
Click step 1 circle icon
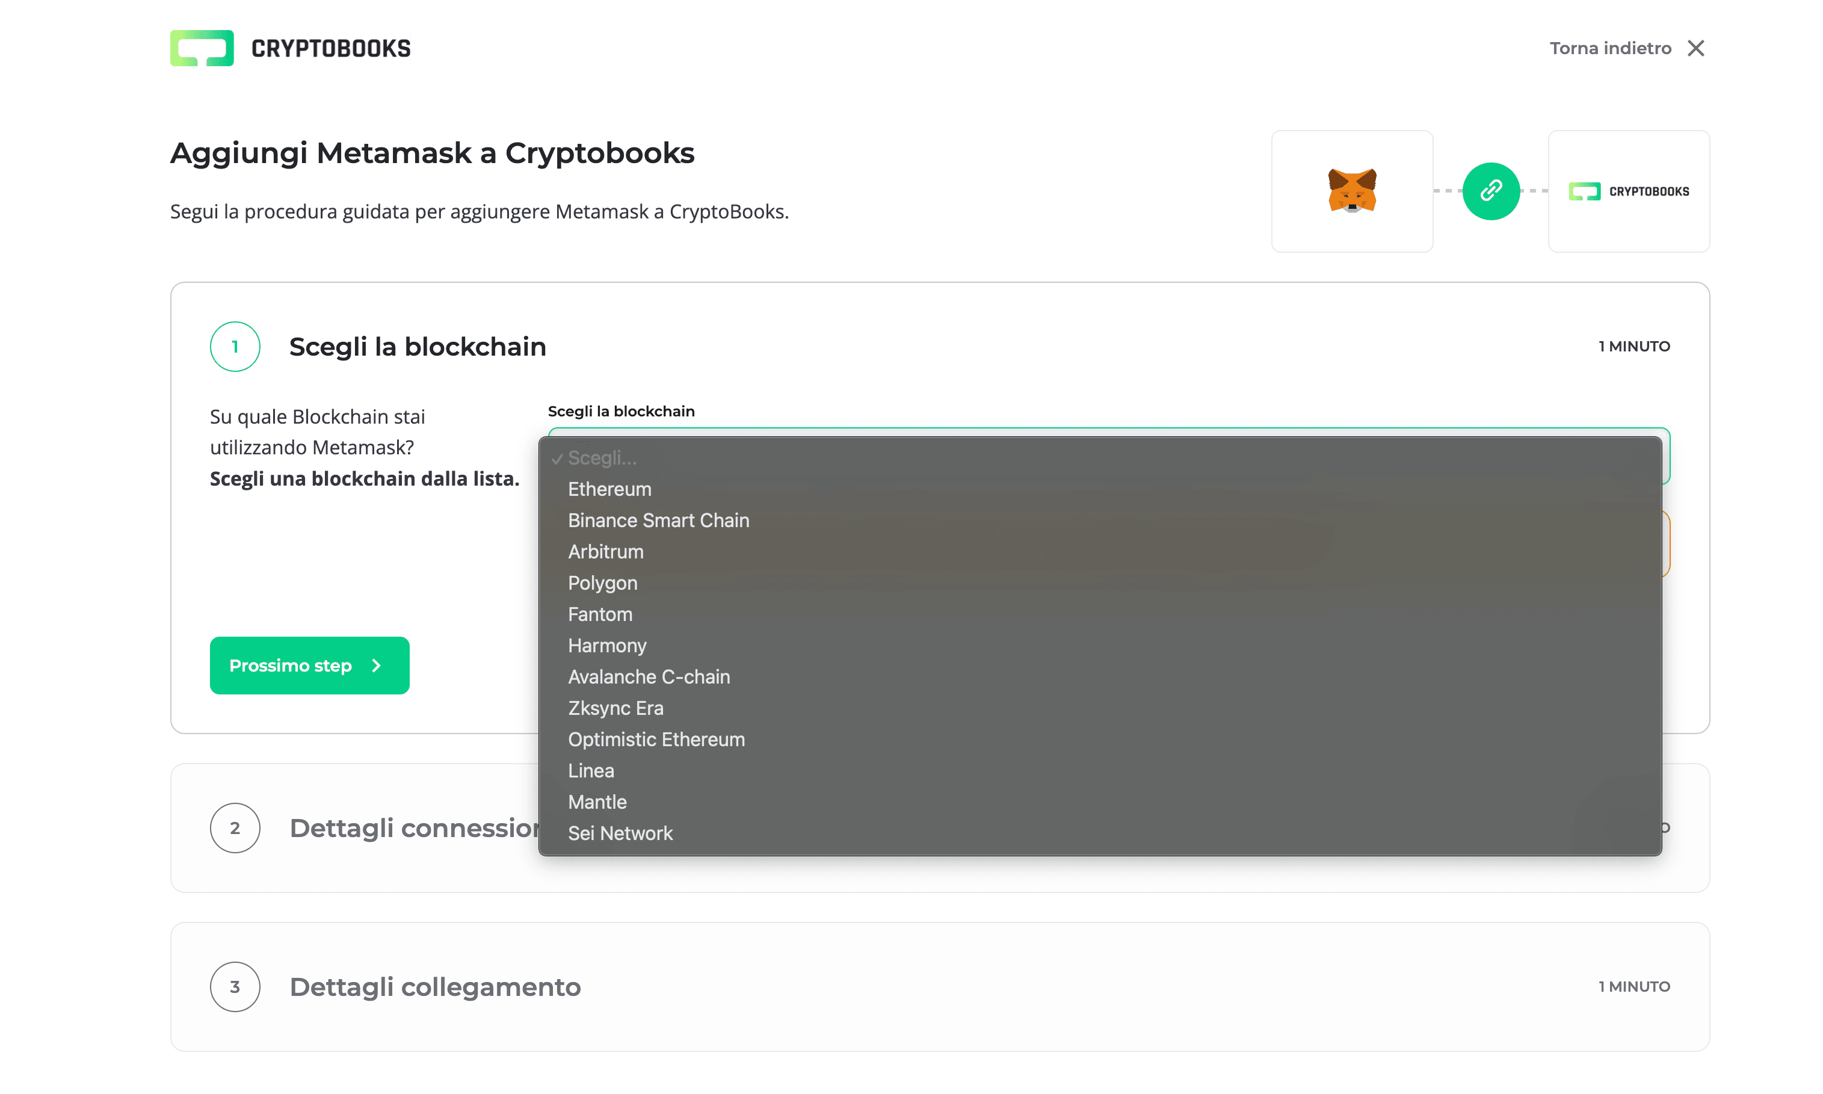tap(234, 347)
